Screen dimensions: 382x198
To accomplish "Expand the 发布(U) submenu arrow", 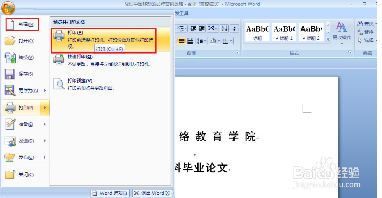I will tap(45, 157).
